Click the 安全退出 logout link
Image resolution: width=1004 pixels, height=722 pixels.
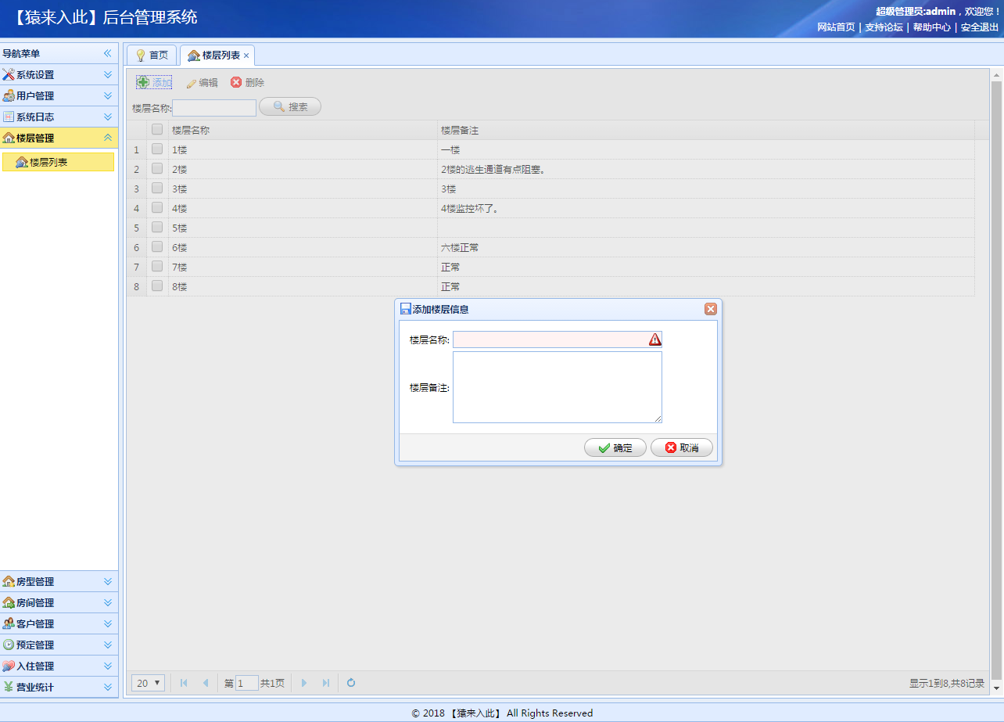980,27
